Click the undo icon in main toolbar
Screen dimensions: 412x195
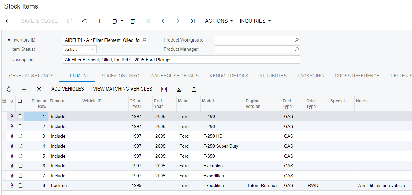pyautogui.click(x=85, y=21)
